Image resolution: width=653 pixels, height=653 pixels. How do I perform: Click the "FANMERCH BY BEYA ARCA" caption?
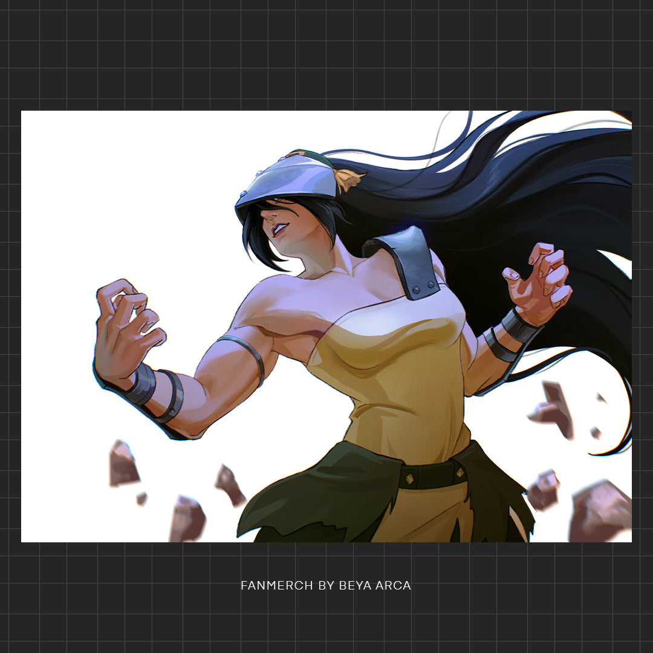click(326, 585)
